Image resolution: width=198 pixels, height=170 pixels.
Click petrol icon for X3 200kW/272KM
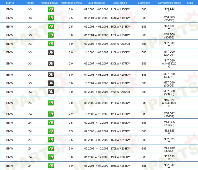(51, 44)
